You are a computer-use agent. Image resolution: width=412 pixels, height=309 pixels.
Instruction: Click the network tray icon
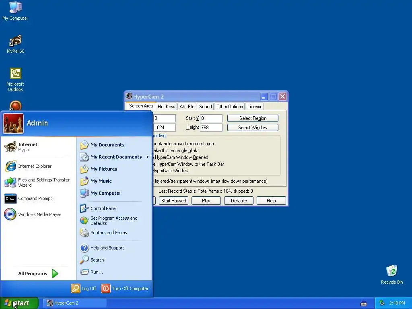point(382,303)
